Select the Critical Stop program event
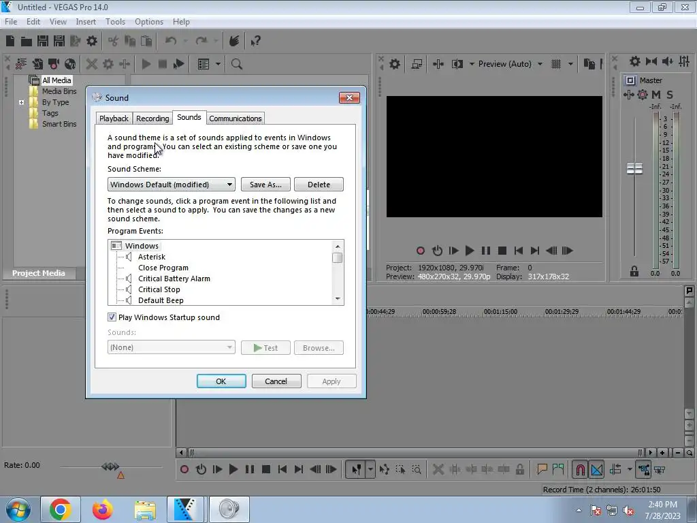 pyautogui.click(x=159, y=289)
